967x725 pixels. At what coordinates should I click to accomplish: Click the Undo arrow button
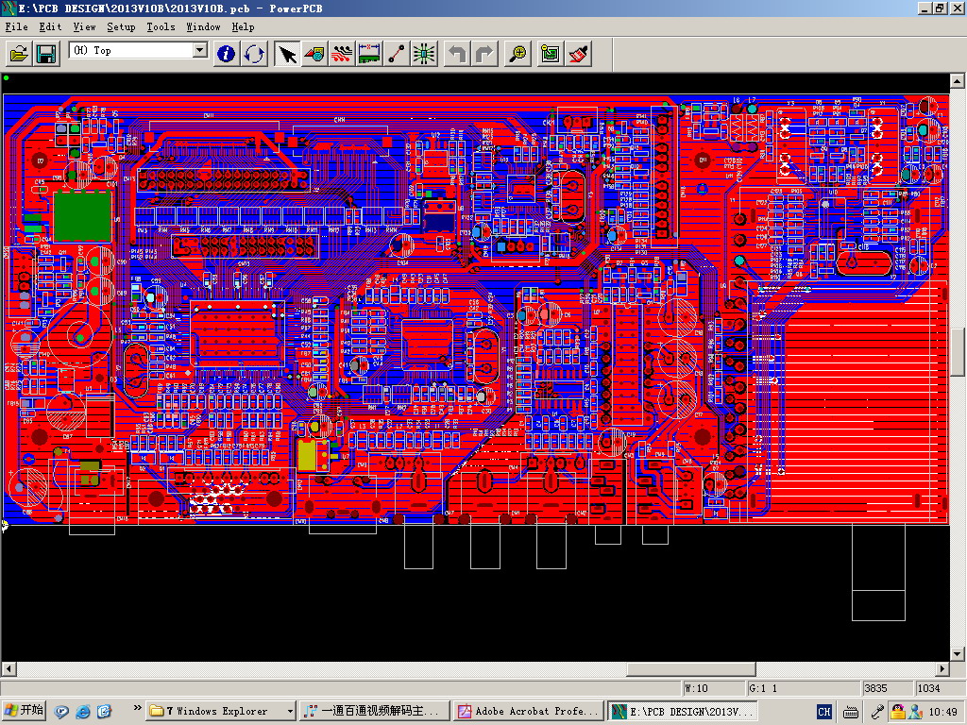pos(457,54)
